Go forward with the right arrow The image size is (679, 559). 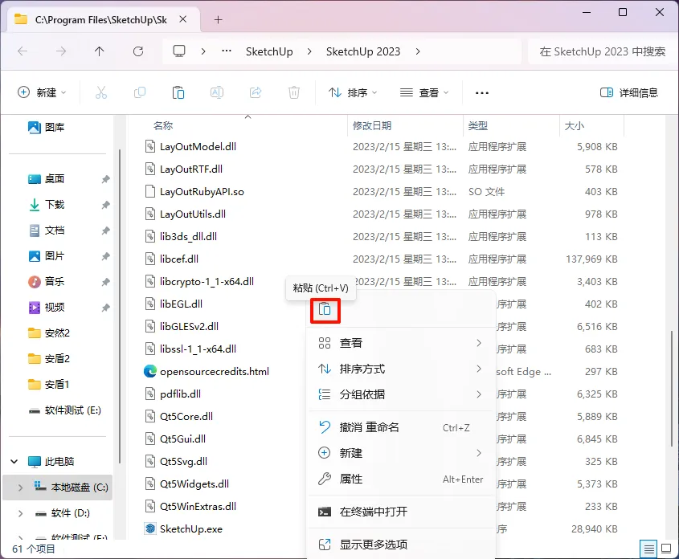coord(61,51)
